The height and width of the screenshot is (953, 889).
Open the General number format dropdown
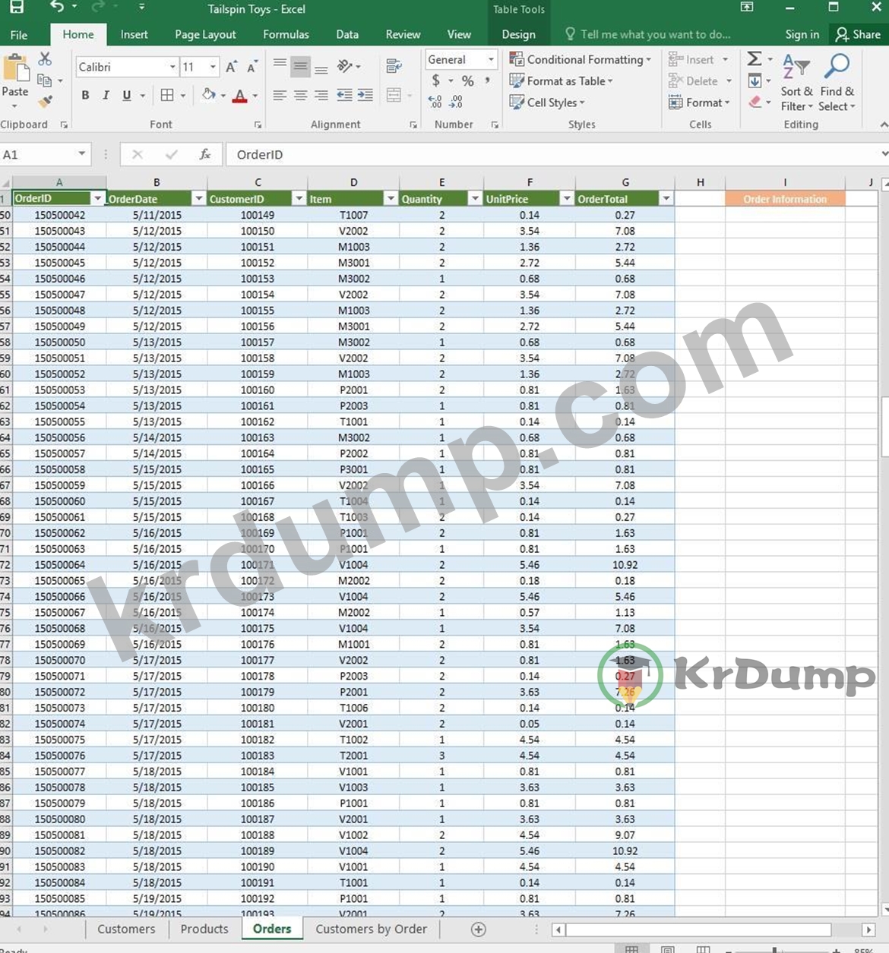(491, 59)
